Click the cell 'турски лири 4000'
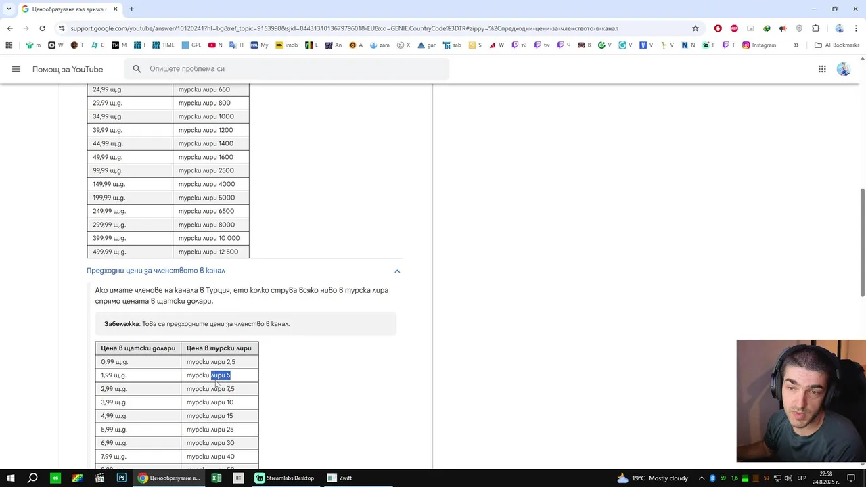This screenshot has height=487, width=866. point(211,184)
